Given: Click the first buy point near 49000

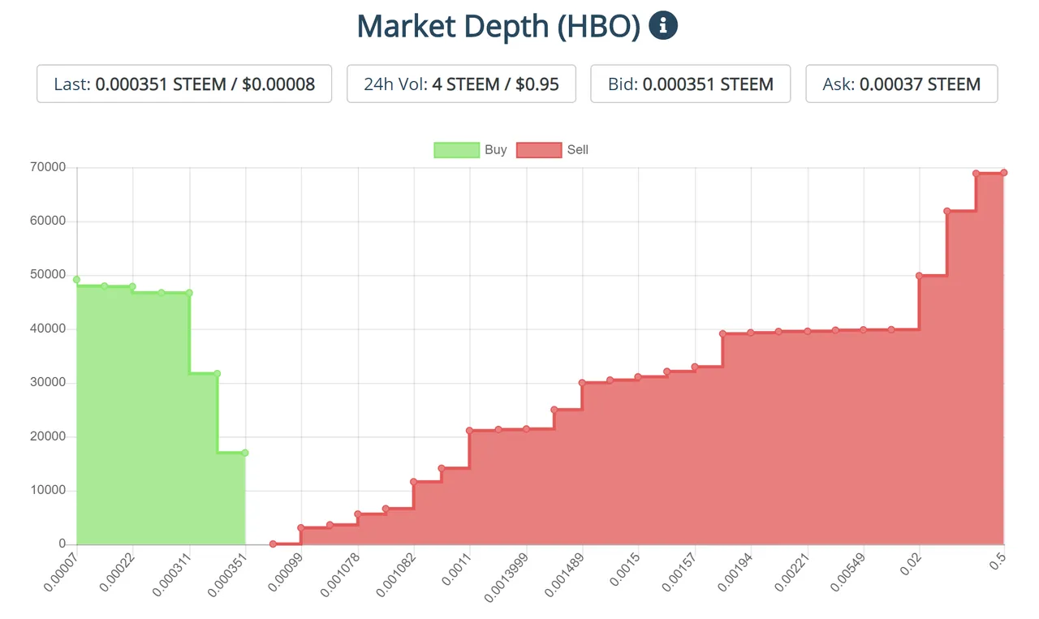Looking at the screenshot, I should pos(76,279).
